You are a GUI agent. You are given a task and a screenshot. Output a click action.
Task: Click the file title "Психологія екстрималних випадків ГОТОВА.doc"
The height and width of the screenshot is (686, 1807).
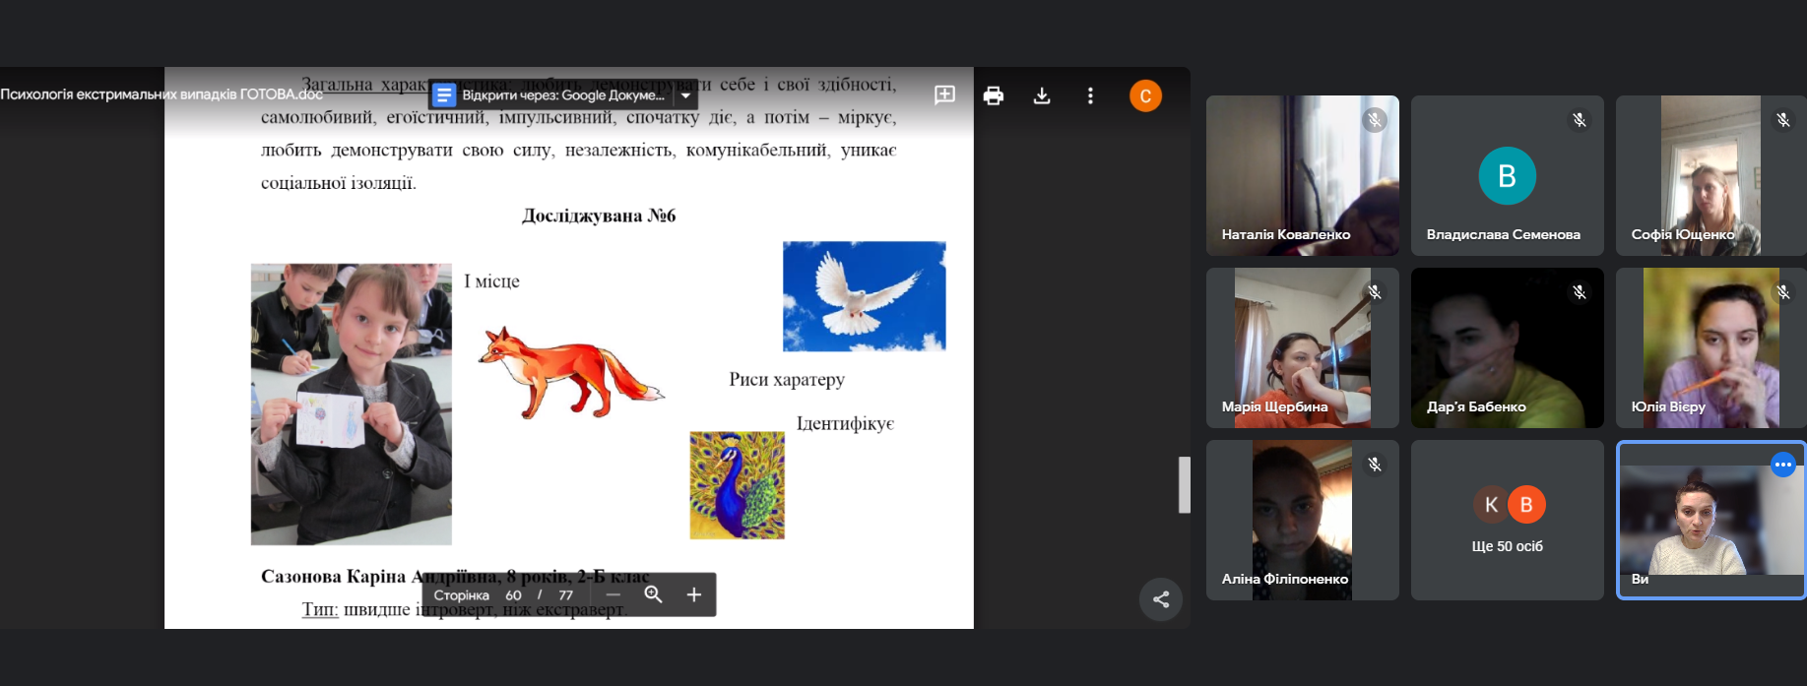click(161, 94)
